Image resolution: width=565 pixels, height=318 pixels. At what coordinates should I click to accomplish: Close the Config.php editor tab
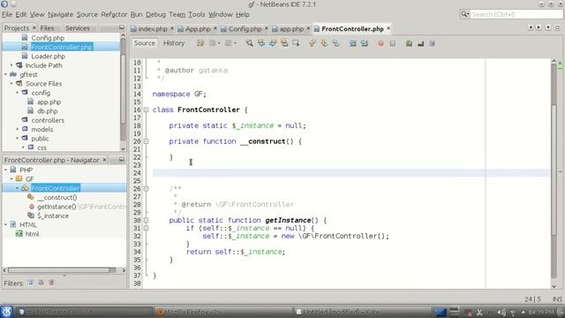267,27
